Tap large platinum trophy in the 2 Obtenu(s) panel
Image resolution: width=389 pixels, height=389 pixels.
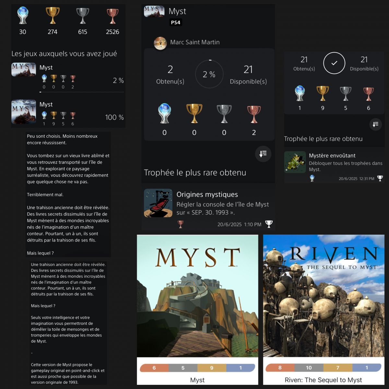coord(164,113)
